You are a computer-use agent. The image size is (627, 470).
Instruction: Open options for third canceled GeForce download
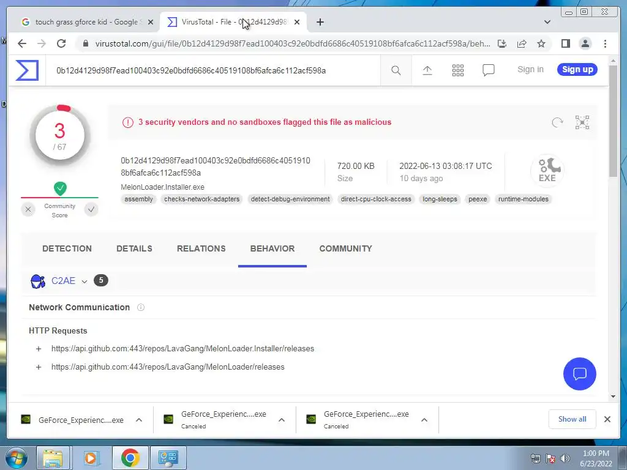point(424,420)
